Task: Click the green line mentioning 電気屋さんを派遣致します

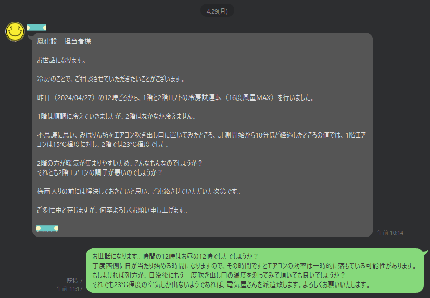Action: coord(232,284)
